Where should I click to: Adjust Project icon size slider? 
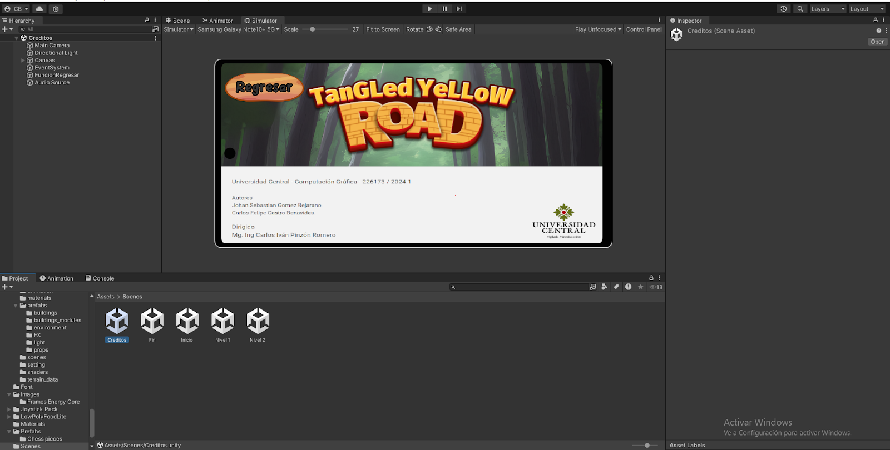click(645, 445)
